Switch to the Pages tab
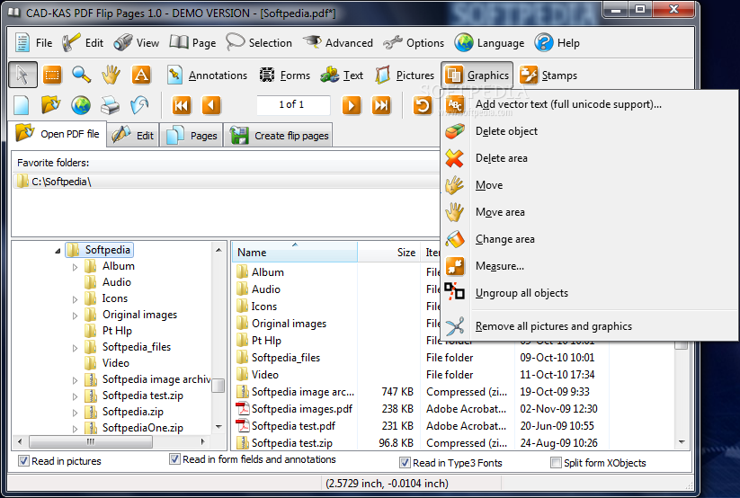This screenshot has width=740, height=498. click(192, 136)
